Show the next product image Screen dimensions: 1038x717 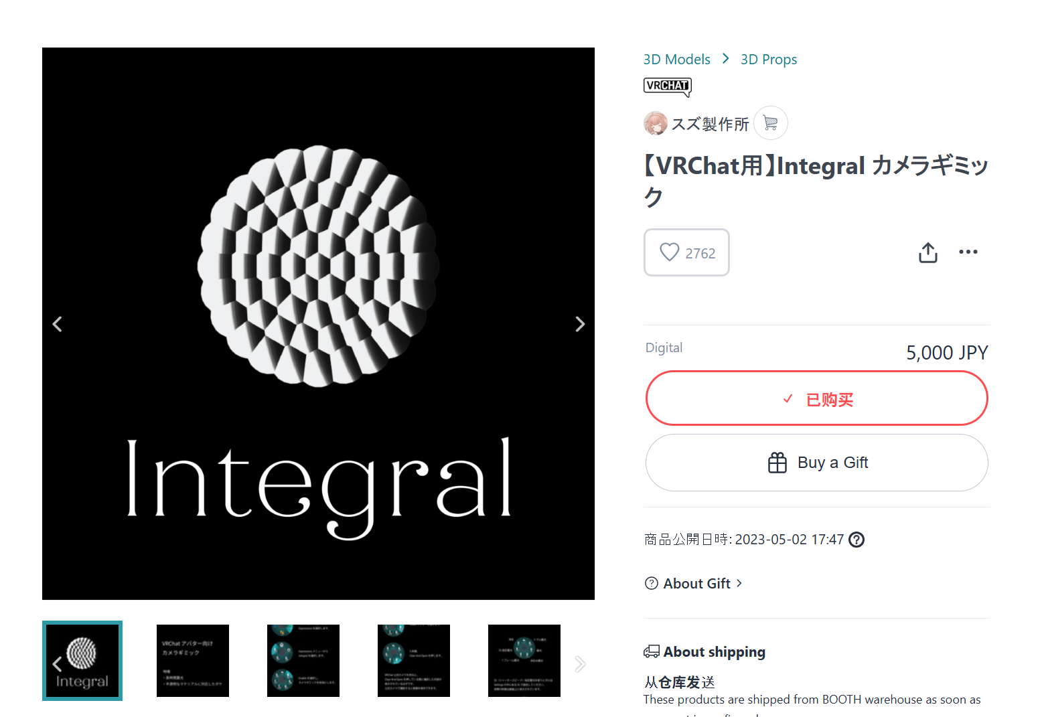click(x=580, y=324)
